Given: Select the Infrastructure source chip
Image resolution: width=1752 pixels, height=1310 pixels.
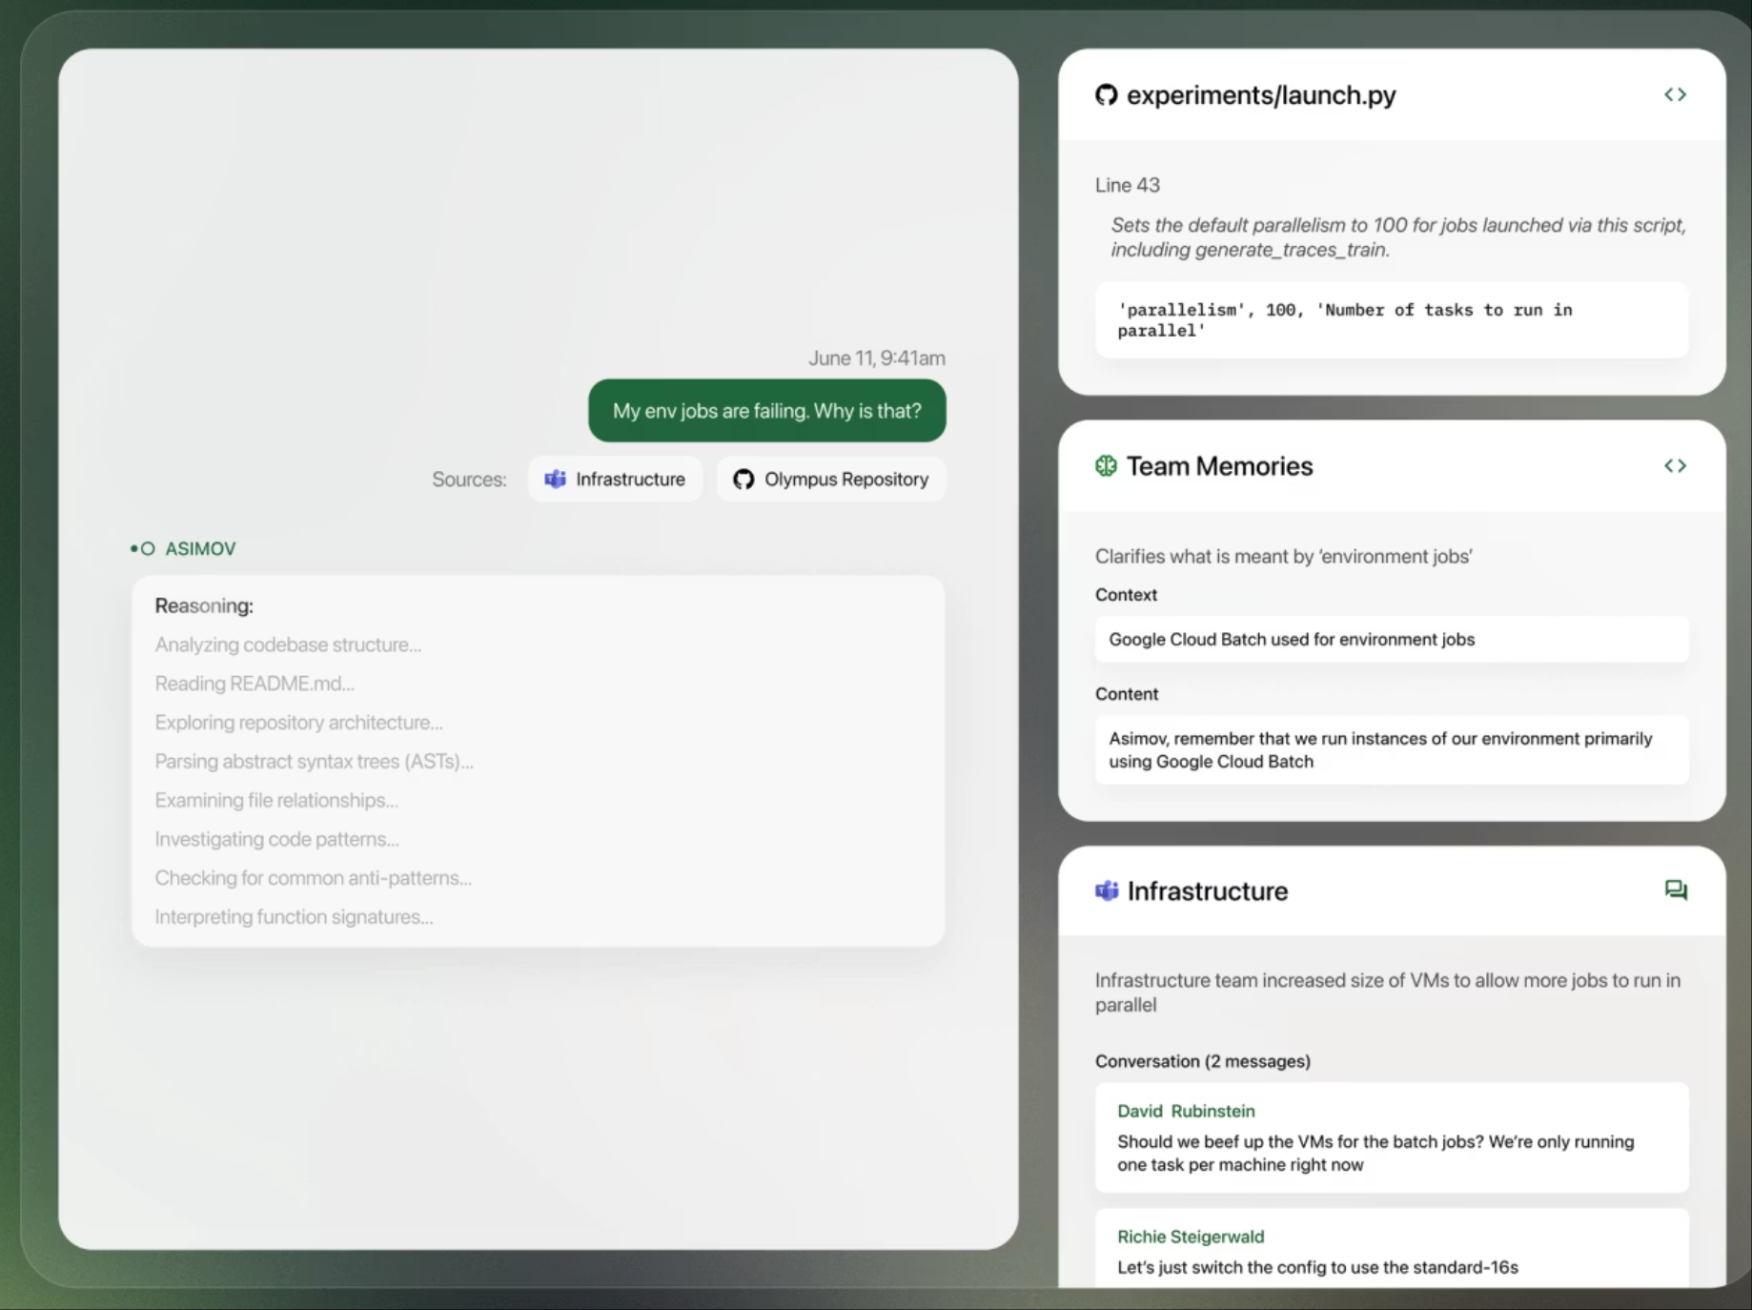Looking at the screenshot, I should [615, 479].
